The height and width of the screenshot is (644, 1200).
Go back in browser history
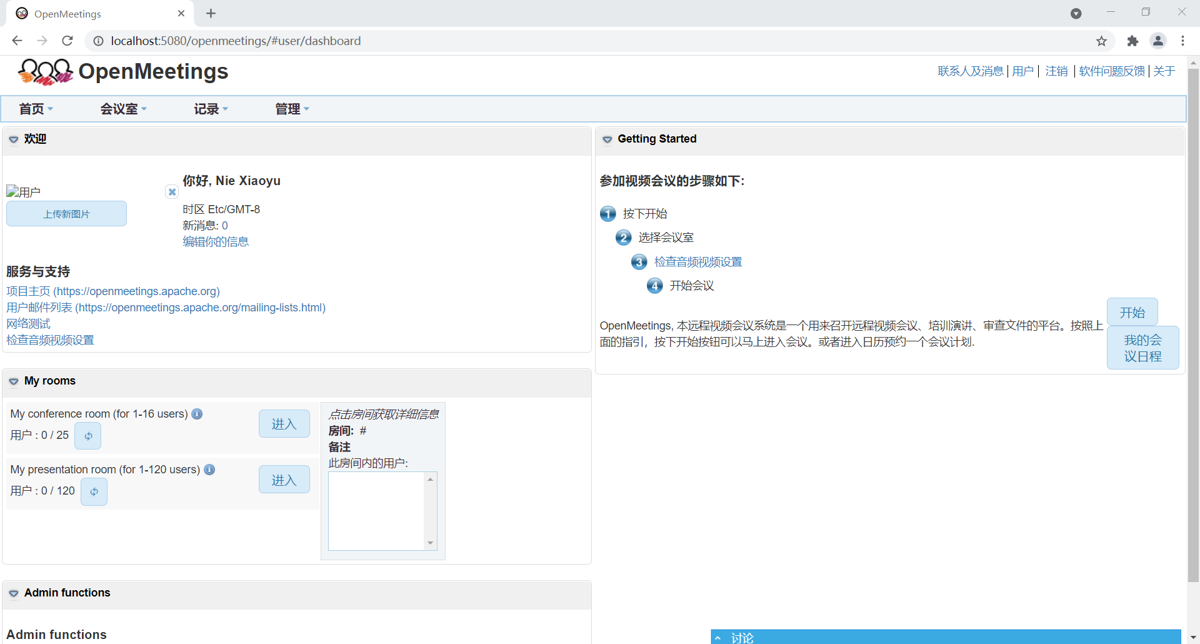point(17,41)
